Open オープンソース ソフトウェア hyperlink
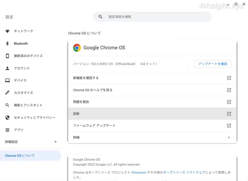The height and width of the screenshot is (181, 248). 184,172
